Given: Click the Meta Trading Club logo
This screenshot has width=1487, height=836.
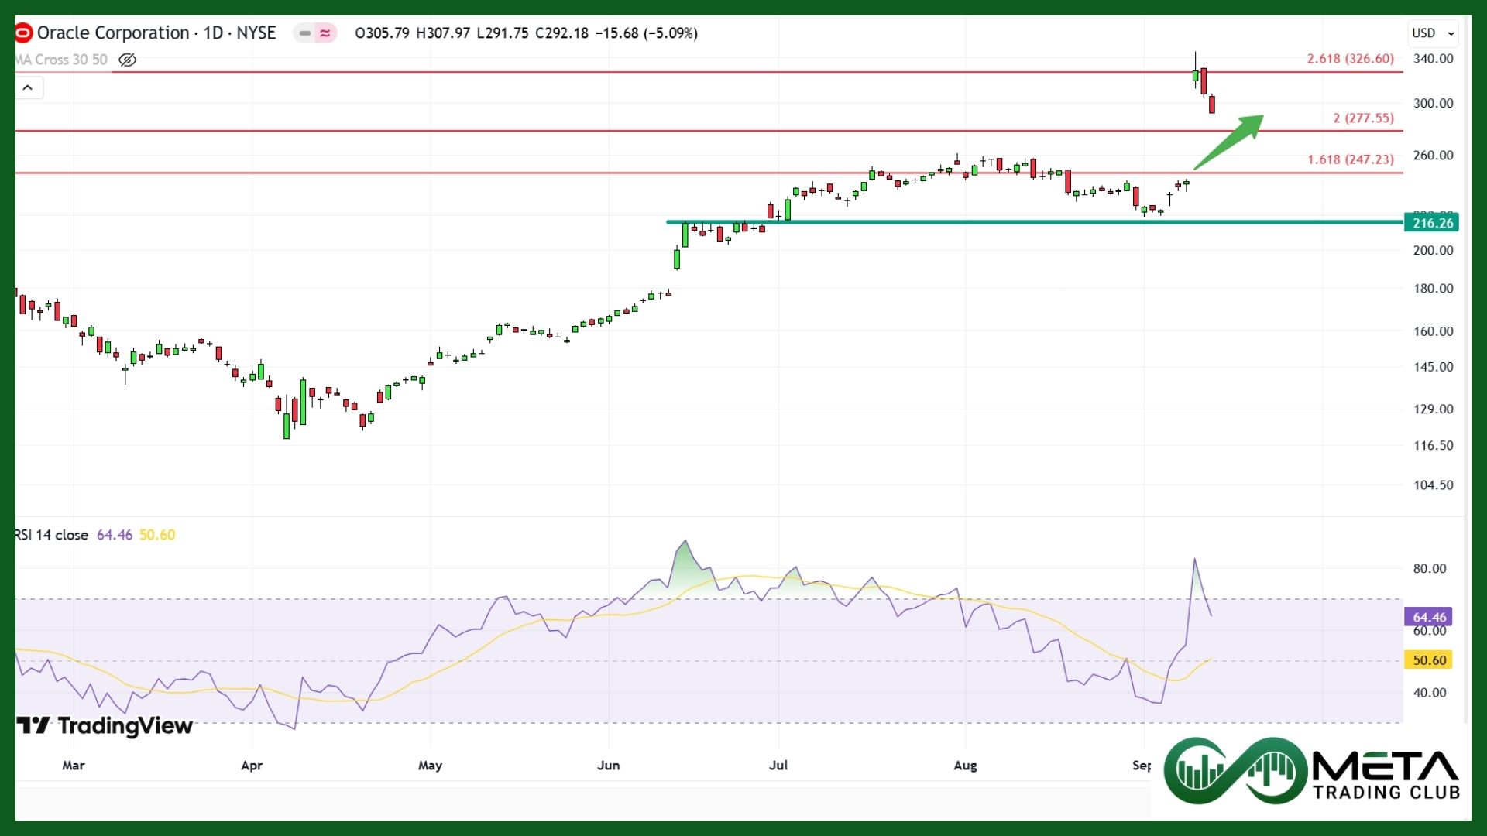Looking at the screenshot, I should click(1312, 771).
